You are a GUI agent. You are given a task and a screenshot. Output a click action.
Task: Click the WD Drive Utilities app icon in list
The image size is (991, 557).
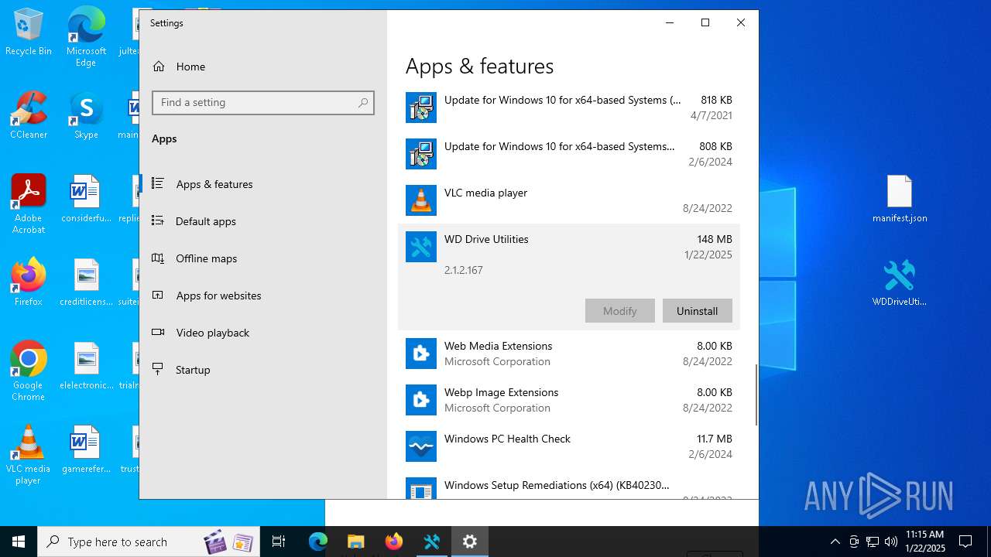[421, 247]
